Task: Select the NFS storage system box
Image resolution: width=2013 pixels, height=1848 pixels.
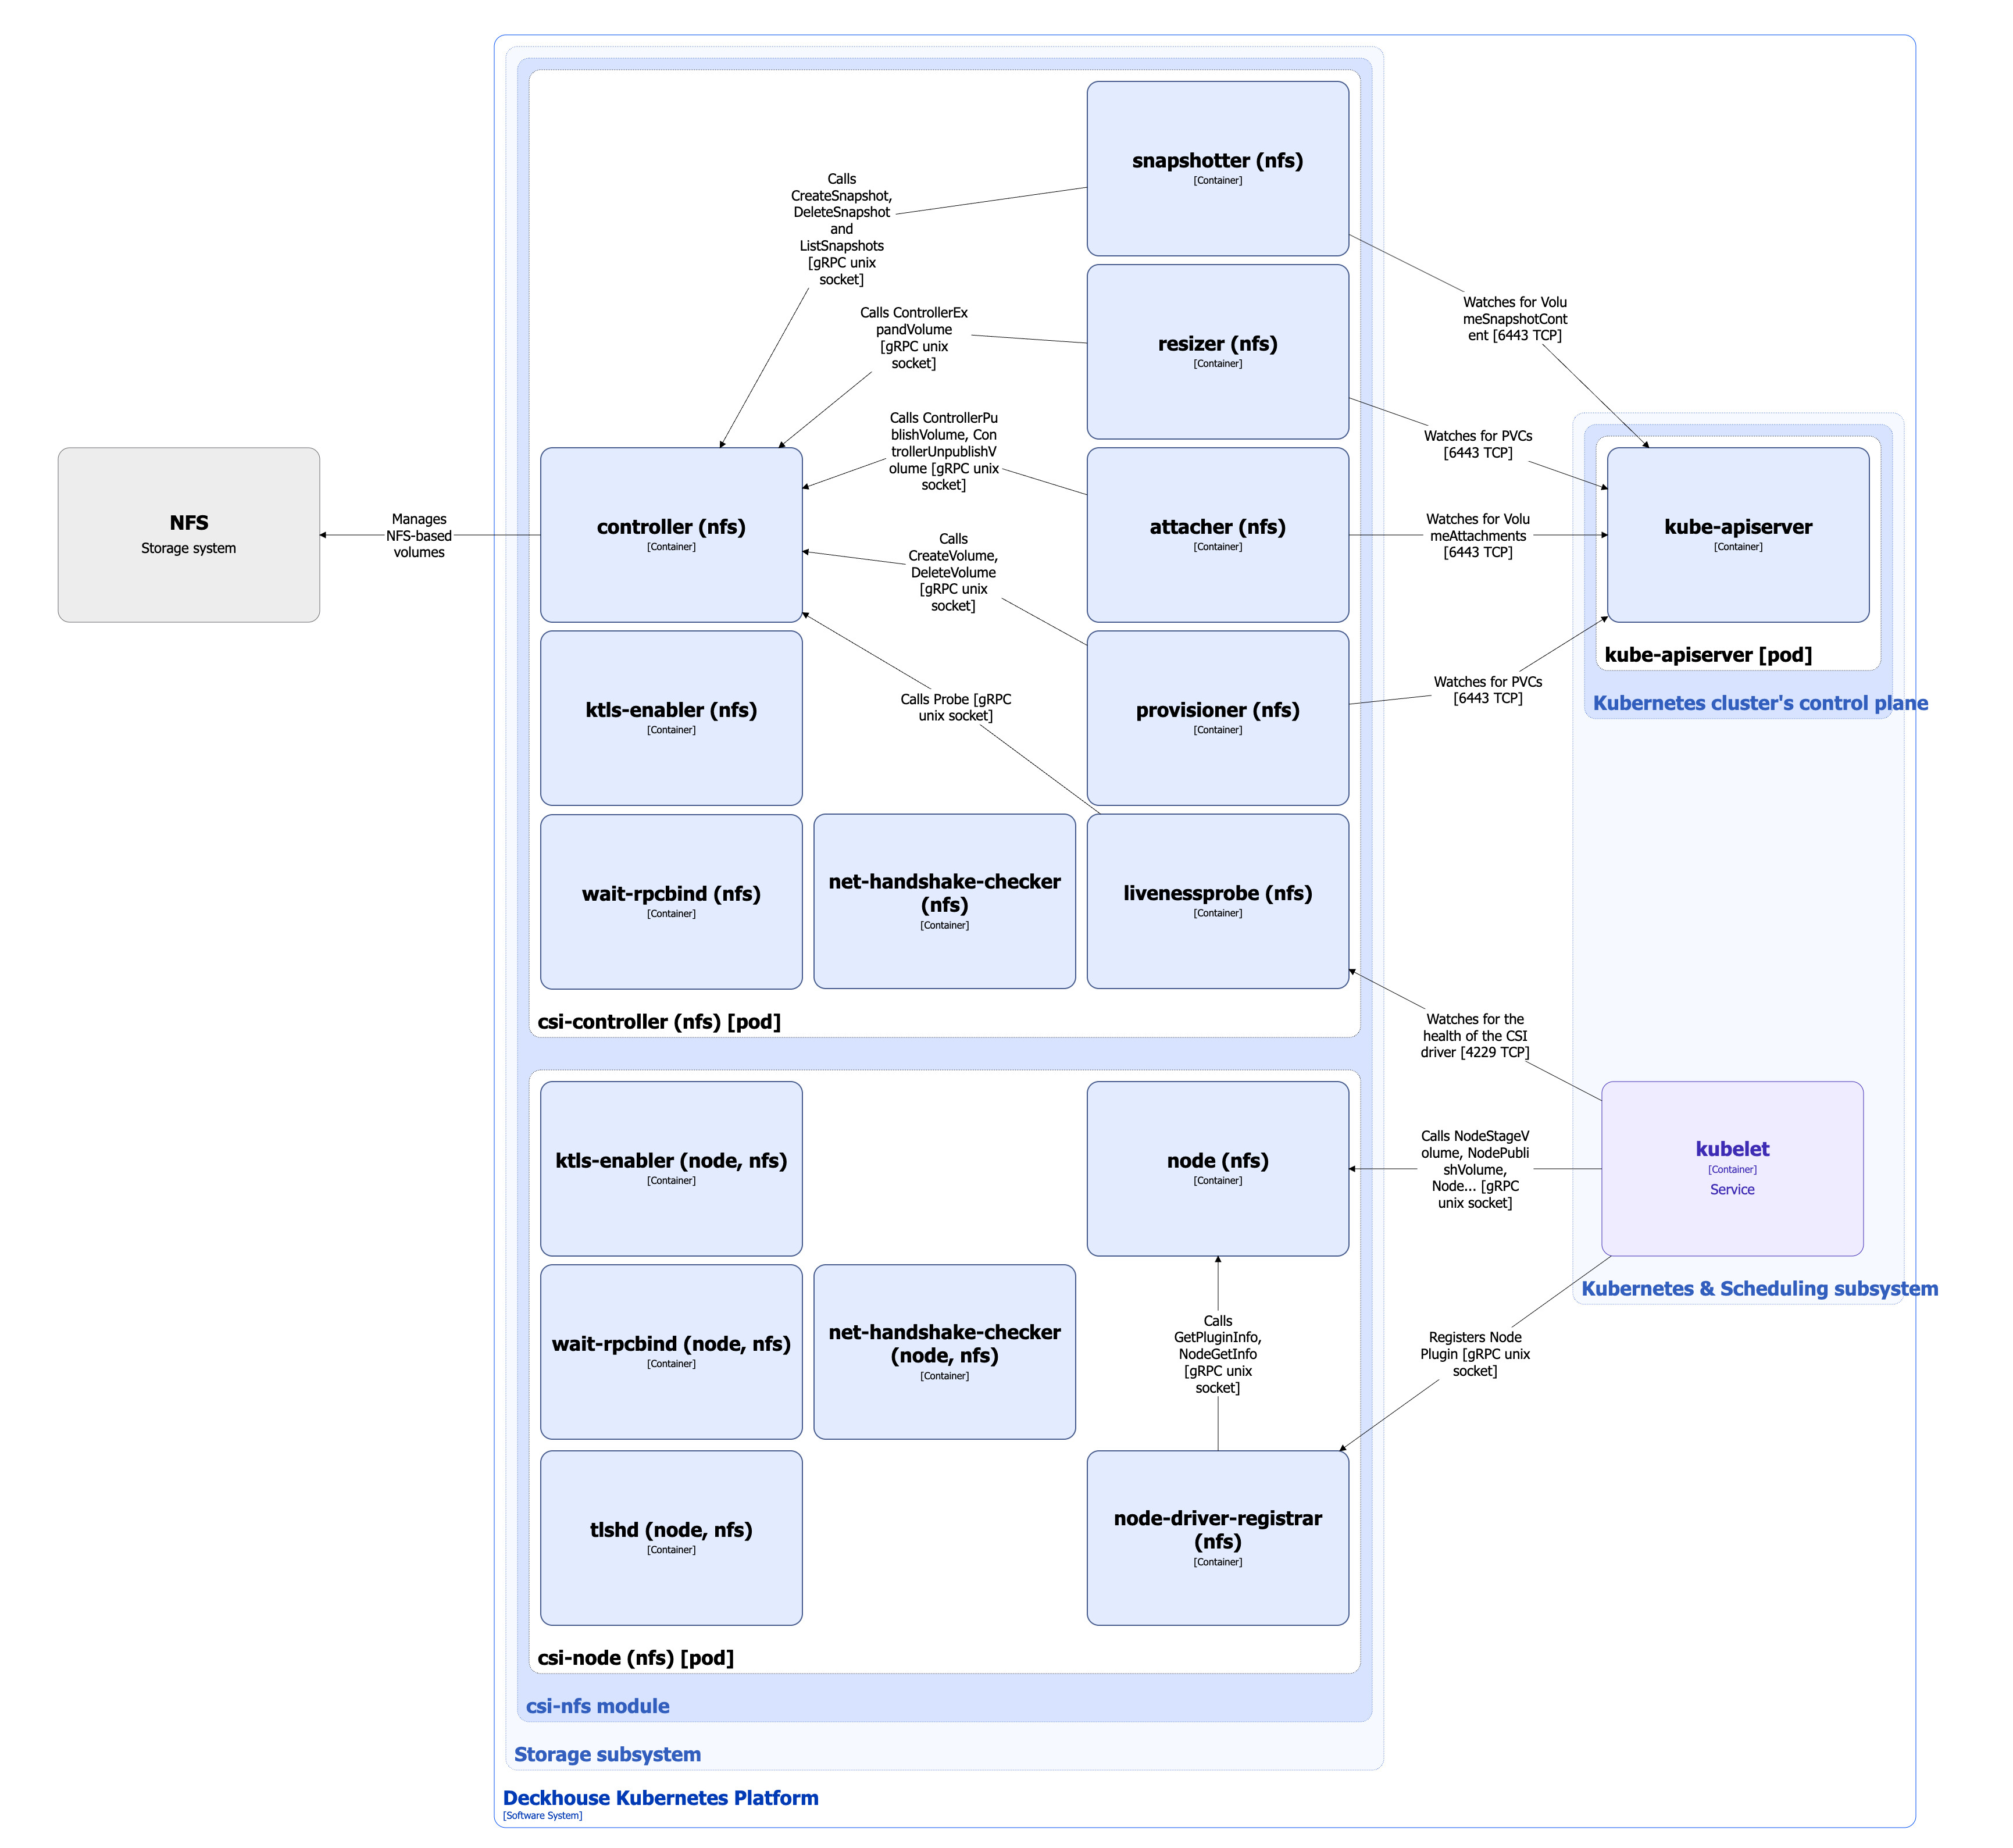Action: 189,535
